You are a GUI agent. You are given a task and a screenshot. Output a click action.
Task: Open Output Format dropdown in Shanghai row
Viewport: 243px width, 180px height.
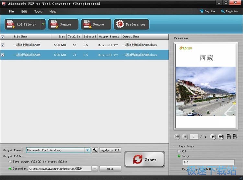pos(108,45)
